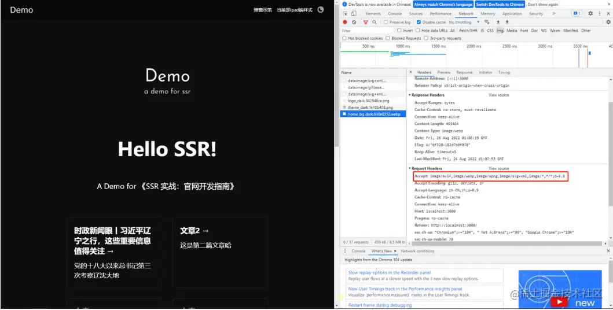Open the Performance tab
613x310 pixels.
[x=441, y=14]
